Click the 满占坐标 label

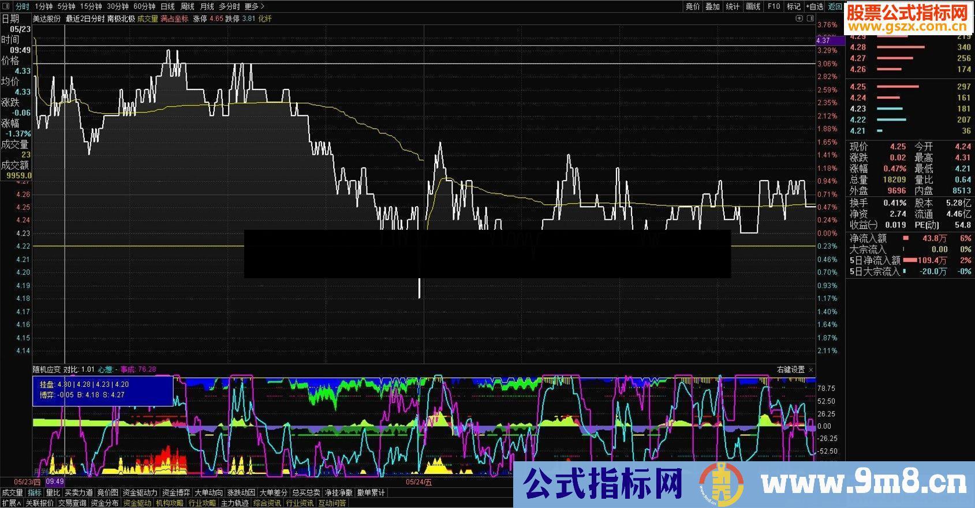pos(174,18)
